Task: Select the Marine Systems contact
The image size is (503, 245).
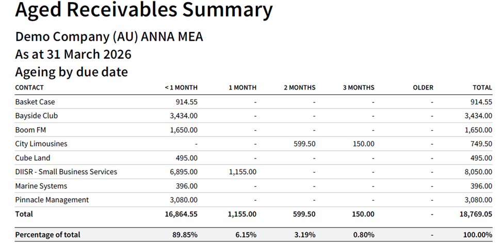Action: (41, 186)
